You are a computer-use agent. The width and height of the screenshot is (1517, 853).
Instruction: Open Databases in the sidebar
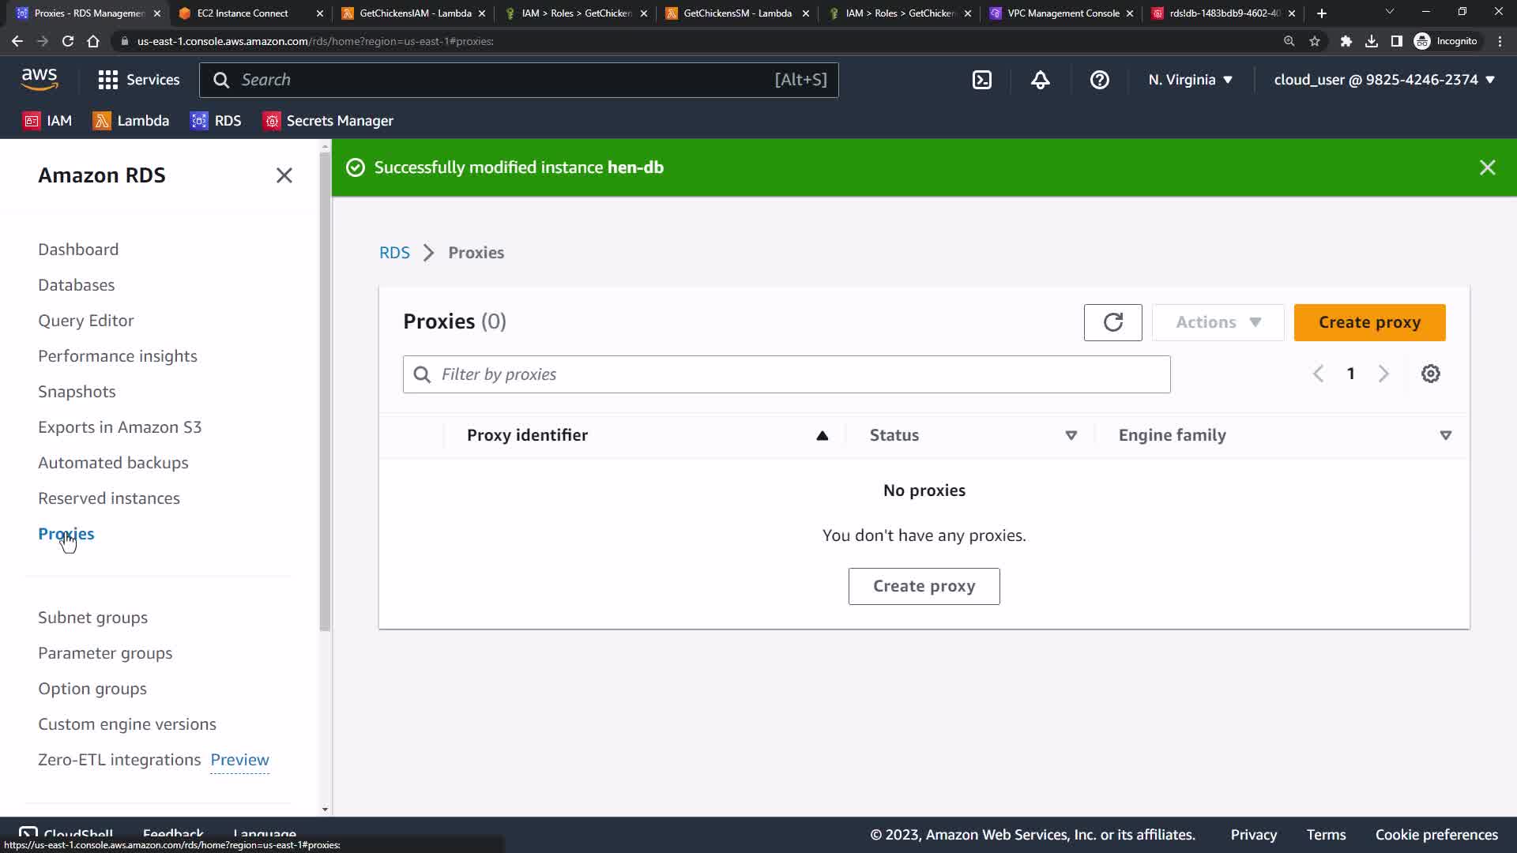[x=76, y=285]
